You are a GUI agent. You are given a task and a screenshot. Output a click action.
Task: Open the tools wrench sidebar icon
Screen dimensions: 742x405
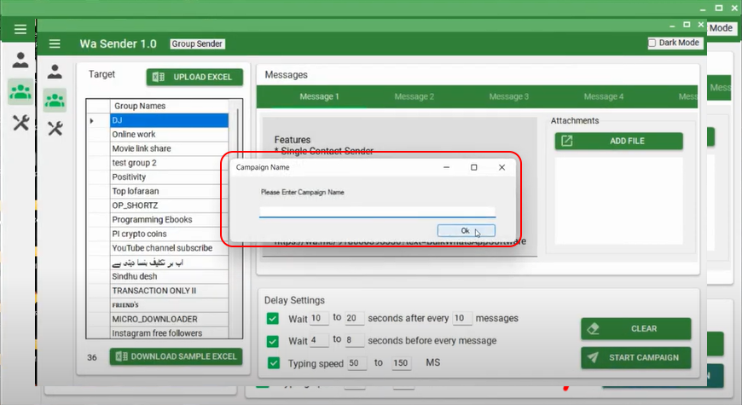pos(55,128)
